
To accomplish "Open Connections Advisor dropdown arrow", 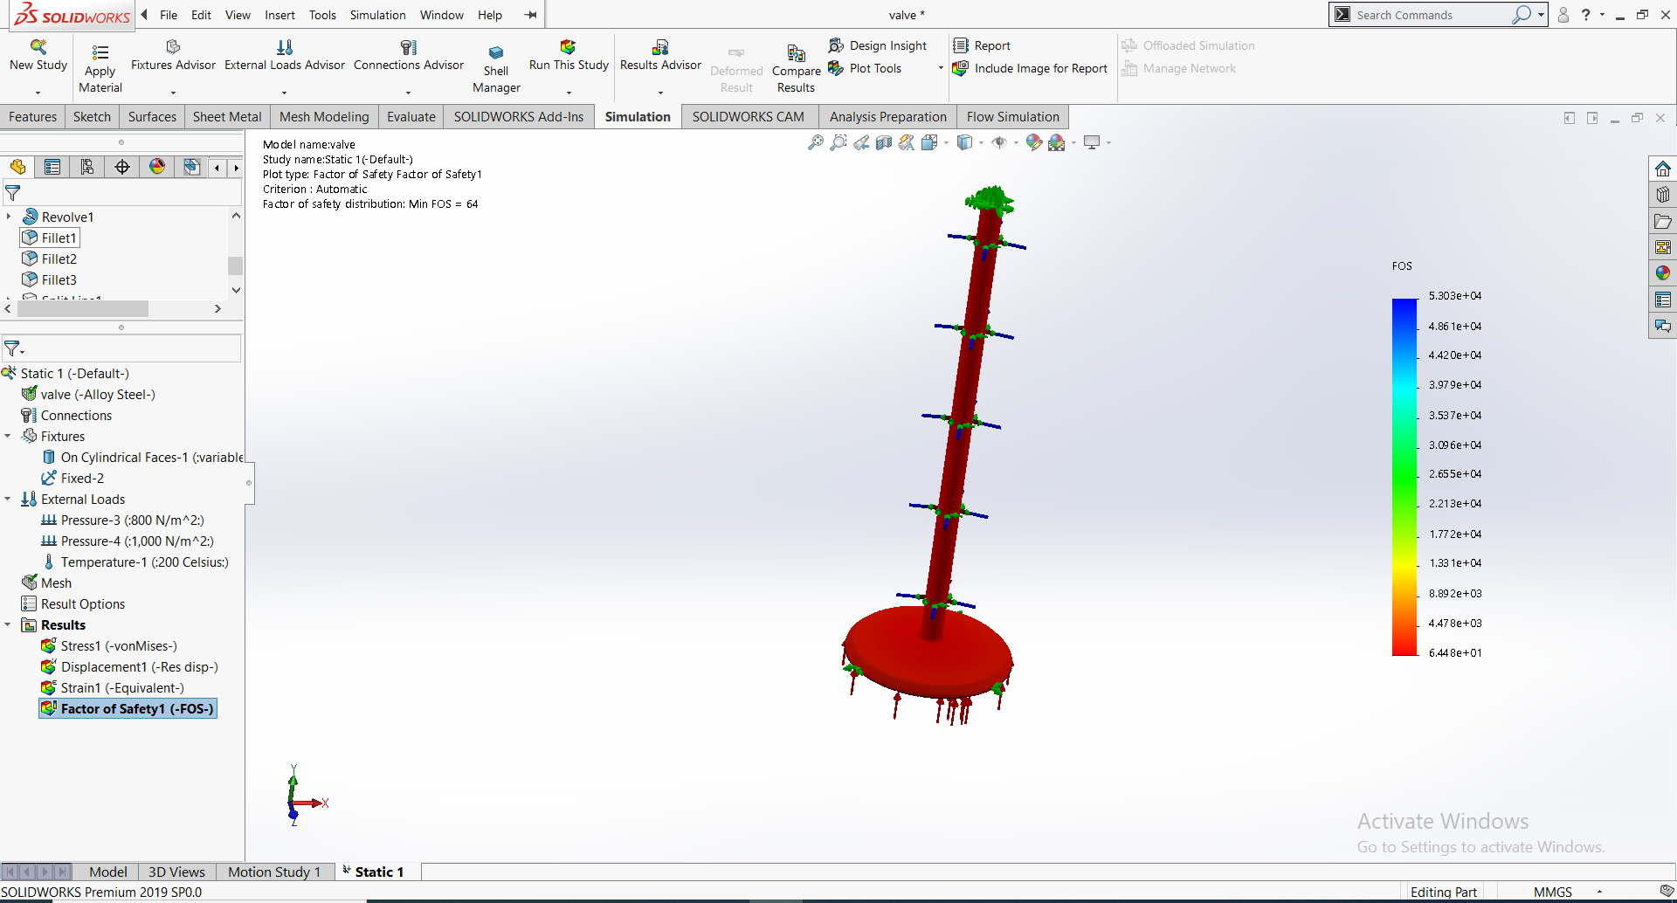I will coord(408,93).
